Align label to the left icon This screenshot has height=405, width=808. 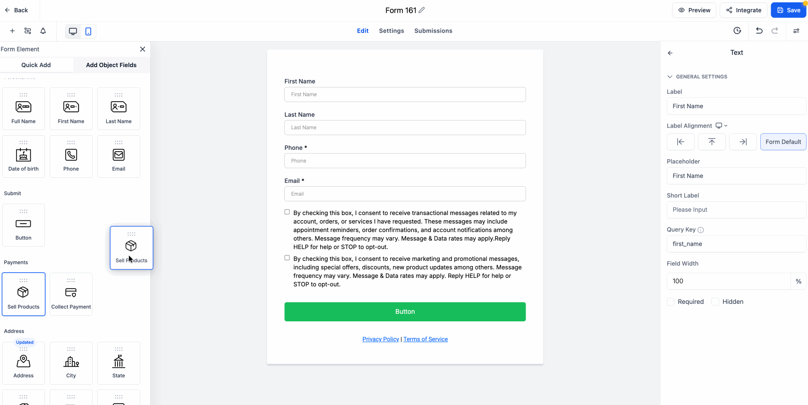click(680, 142)
